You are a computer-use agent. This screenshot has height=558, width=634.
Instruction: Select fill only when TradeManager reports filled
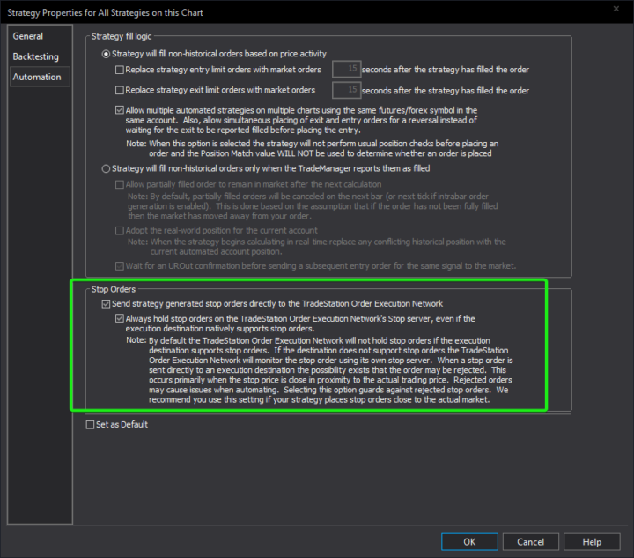[106, 168]
